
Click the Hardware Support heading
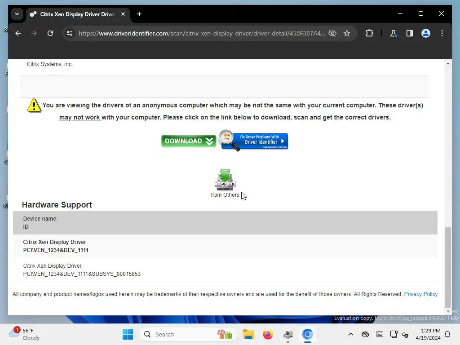pyautogui.click(x=57, y=205)
